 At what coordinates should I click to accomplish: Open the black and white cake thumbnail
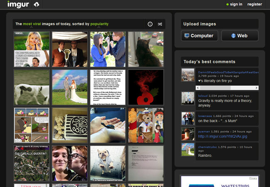tap(70, 125)
